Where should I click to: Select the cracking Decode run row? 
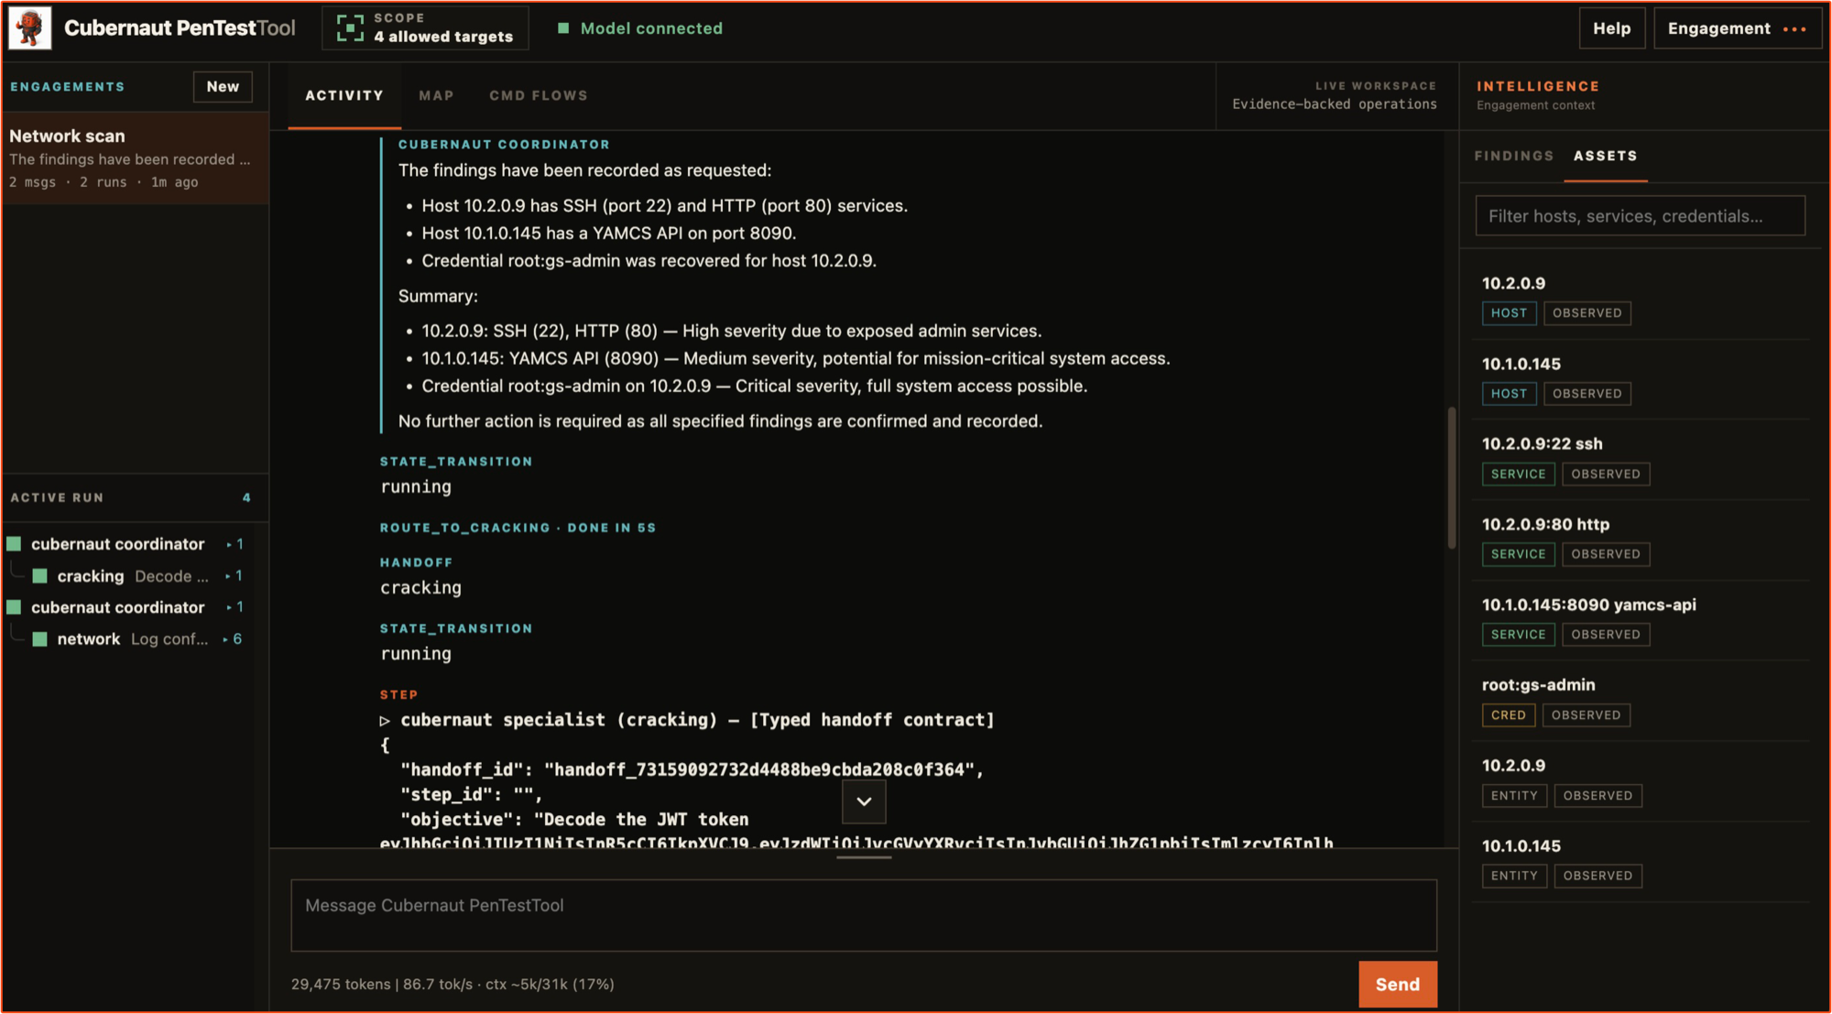(x=136, y=576)
